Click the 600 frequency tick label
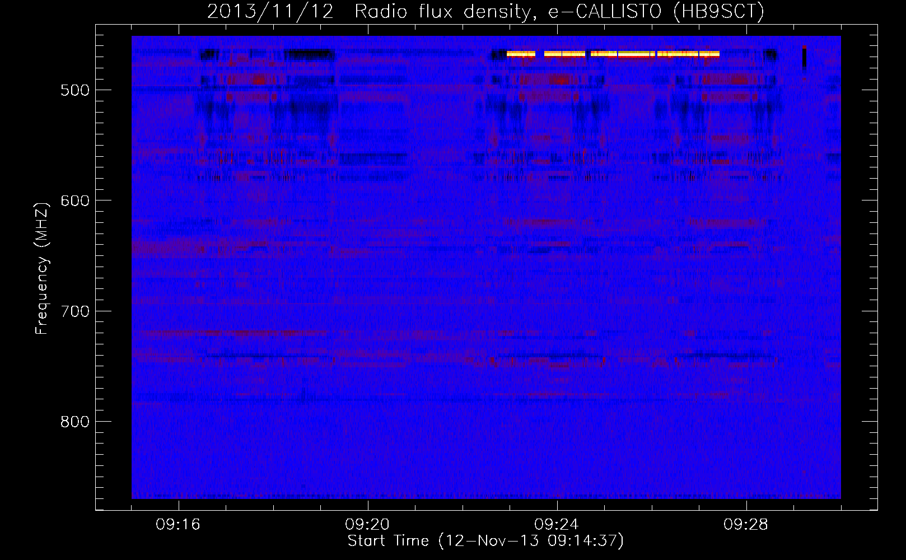The width and height of the screenshot is (906, 560). tap(75, 201)
